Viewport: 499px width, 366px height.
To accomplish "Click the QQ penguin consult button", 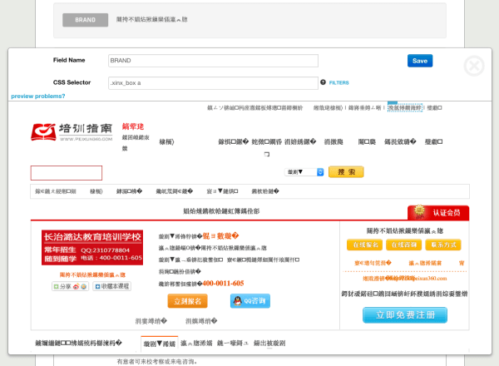I will tap(250, 301).
